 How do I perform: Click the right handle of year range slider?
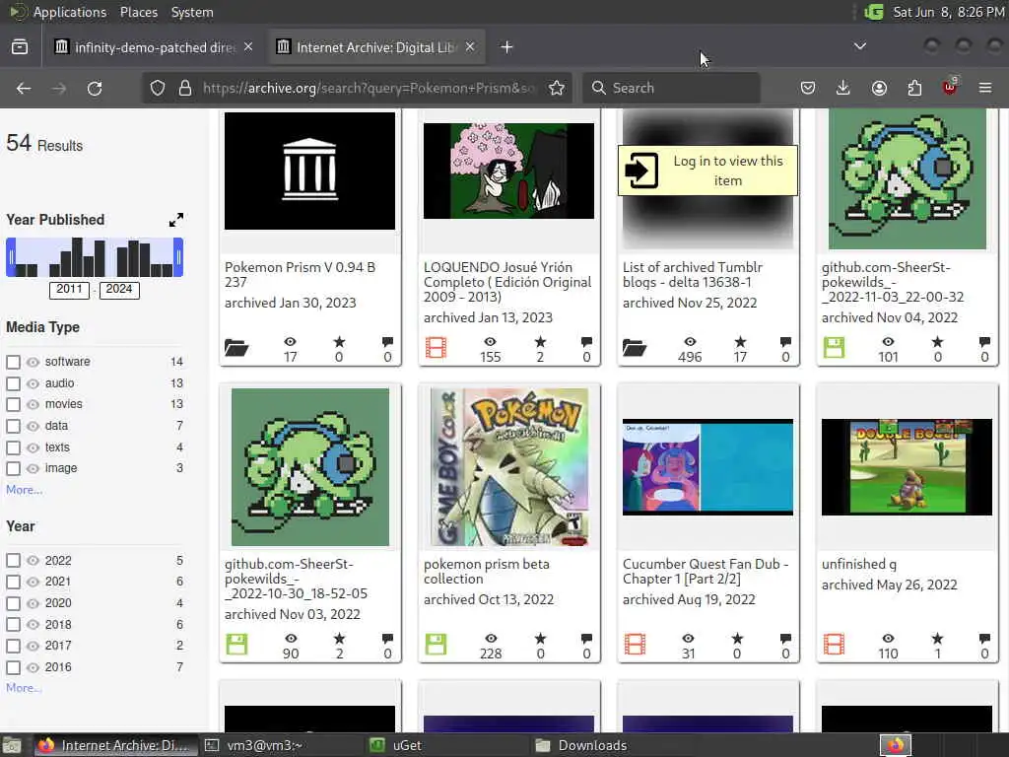[178, 257]
